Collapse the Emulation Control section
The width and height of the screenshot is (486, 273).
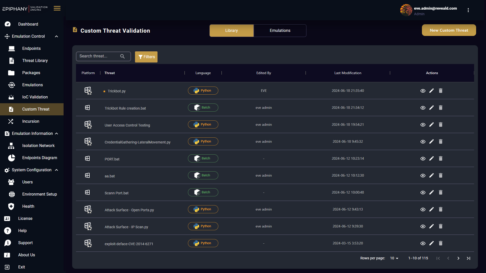coord(56,36)
